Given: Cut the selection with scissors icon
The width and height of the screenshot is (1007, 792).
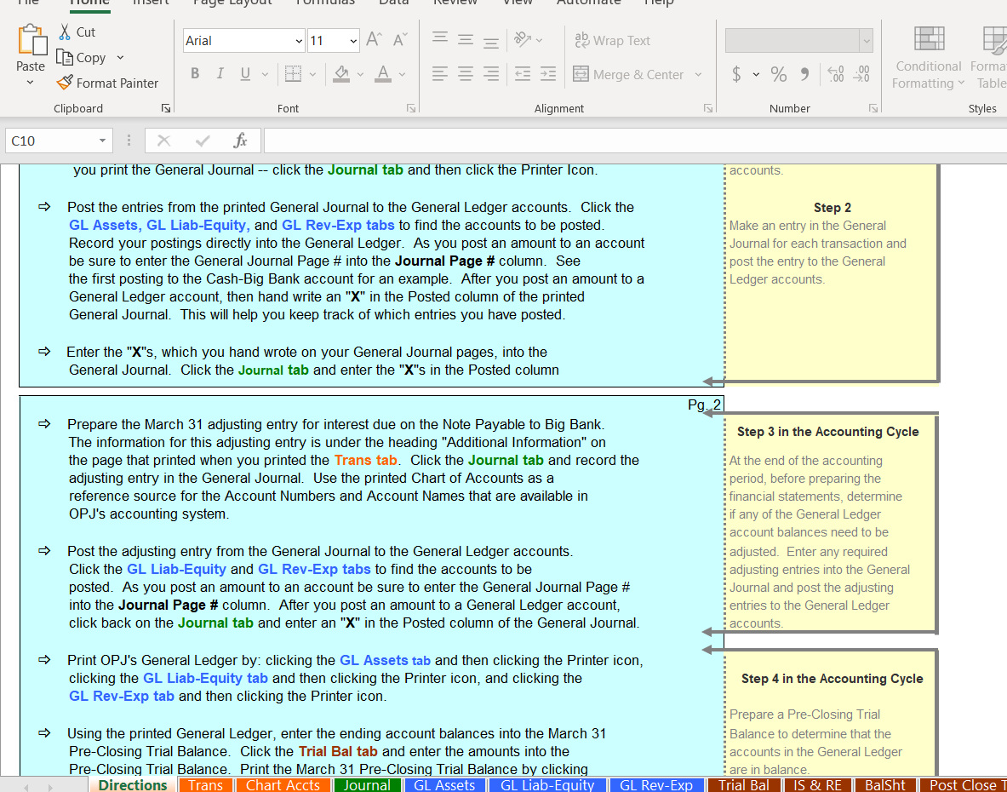Looking at the screenshot, I should (64, 32).
